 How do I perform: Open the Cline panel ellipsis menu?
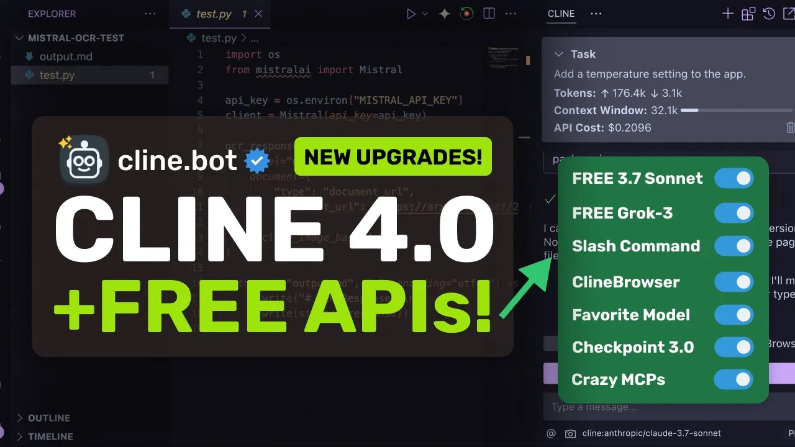tap(596, 14)
